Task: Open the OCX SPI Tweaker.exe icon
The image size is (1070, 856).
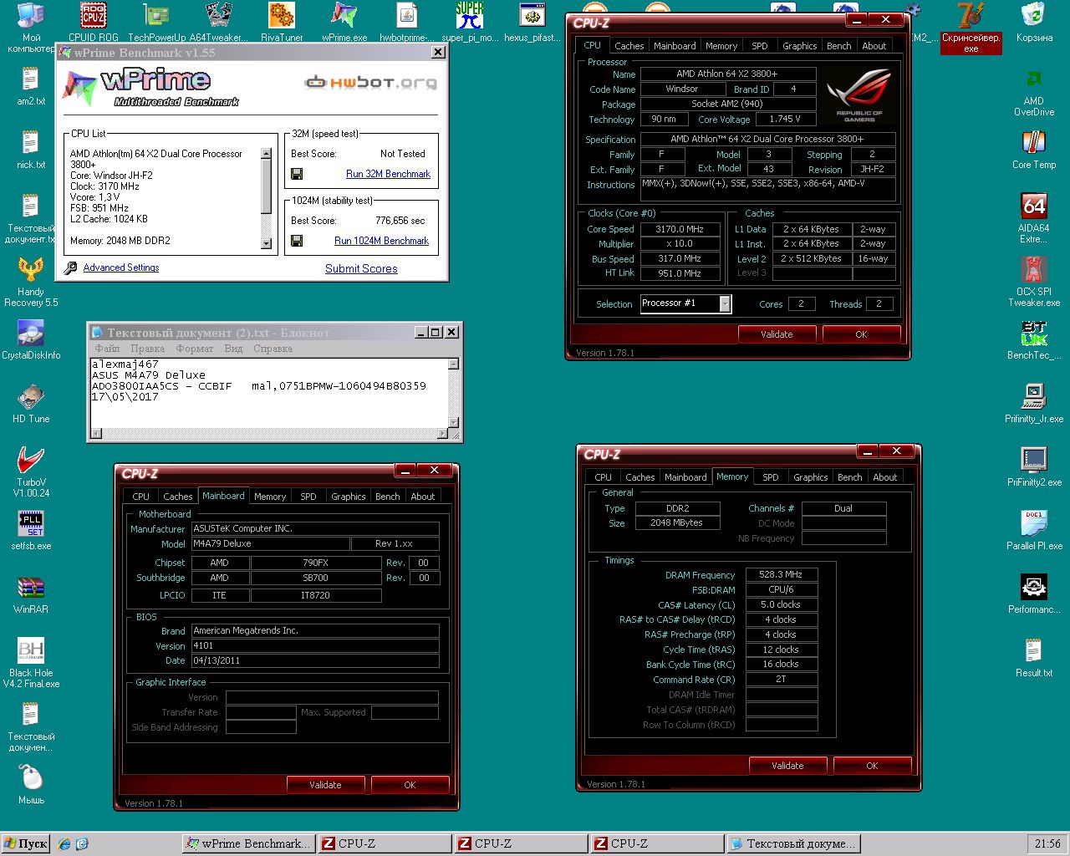Action: coord(1034,282)
